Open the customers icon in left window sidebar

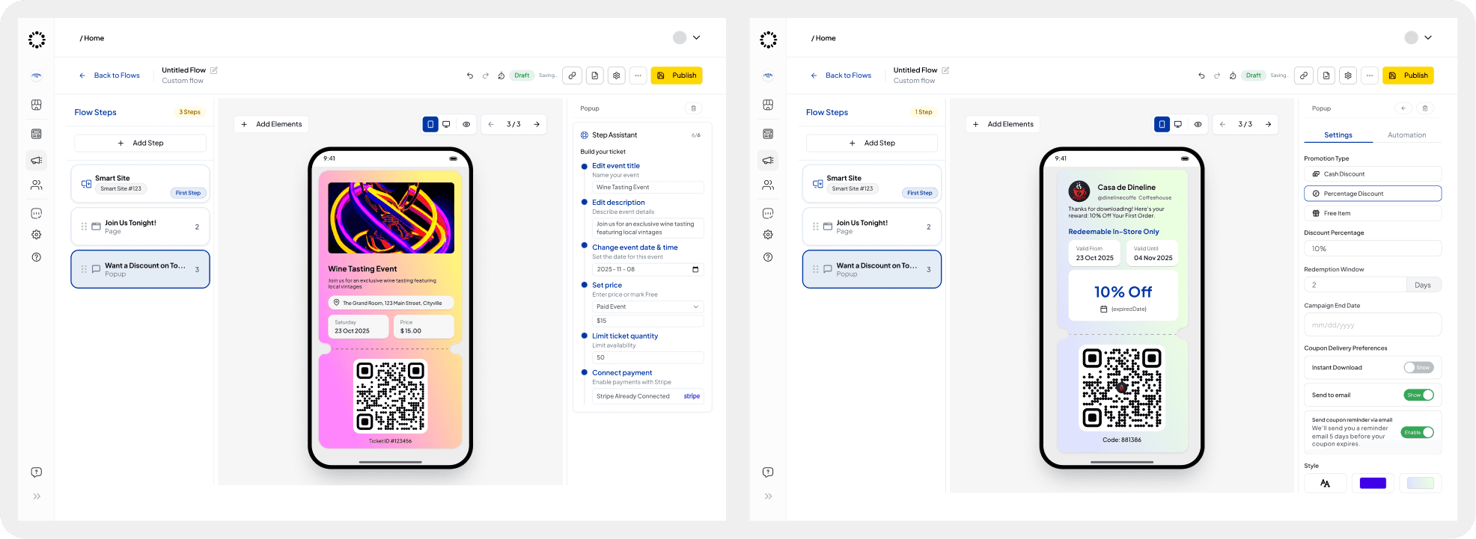[x=37, y=185]
